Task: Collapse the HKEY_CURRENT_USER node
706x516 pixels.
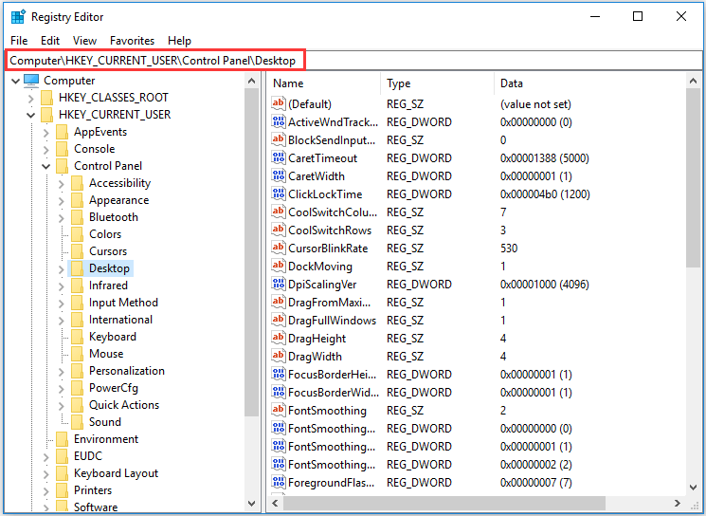Action: point(30,116)
